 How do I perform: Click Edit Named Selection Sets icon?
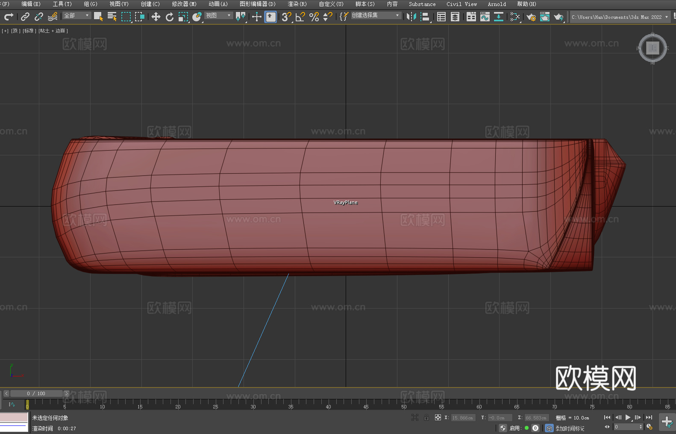(344, 17)
